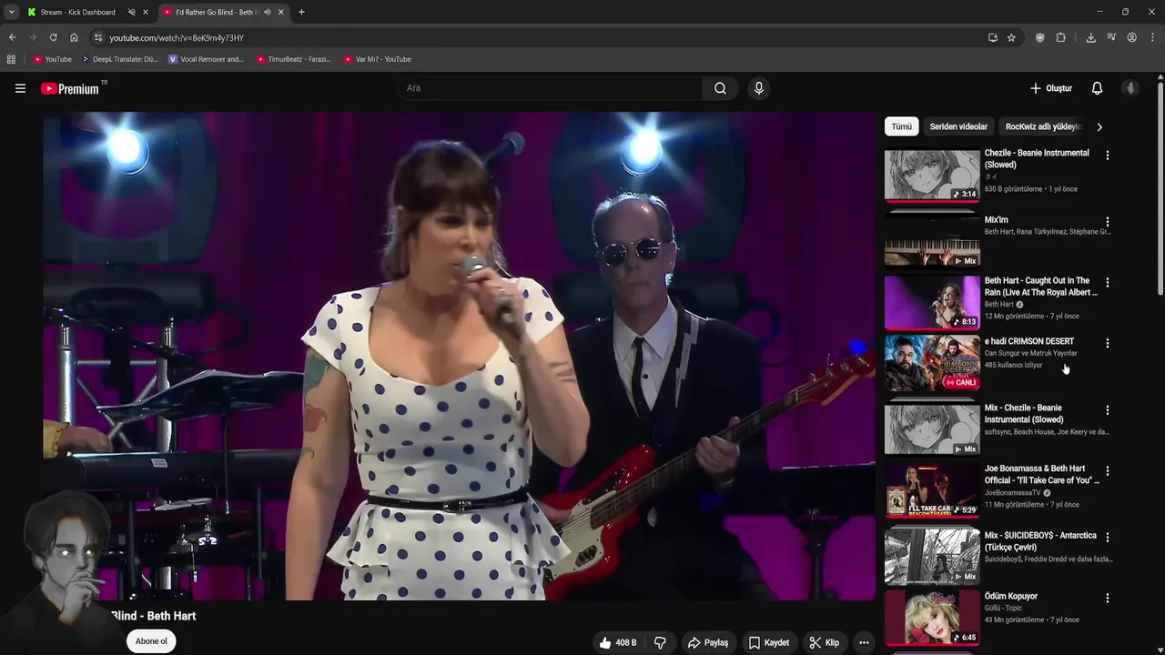Open options for Ödüm Kopuyor video
This screenshot has width=1165, height=655.
point(1108,599)
